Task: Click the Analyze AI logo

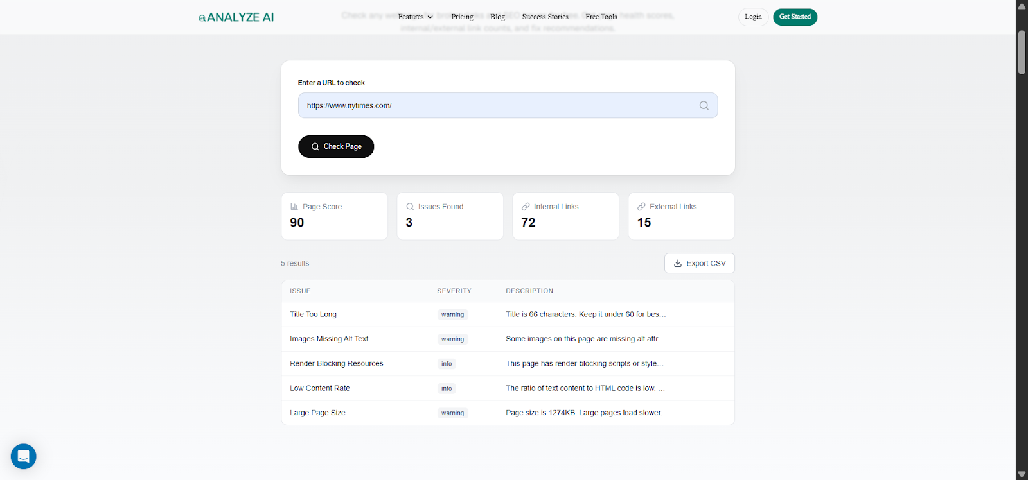Action: tap(236, 17)
